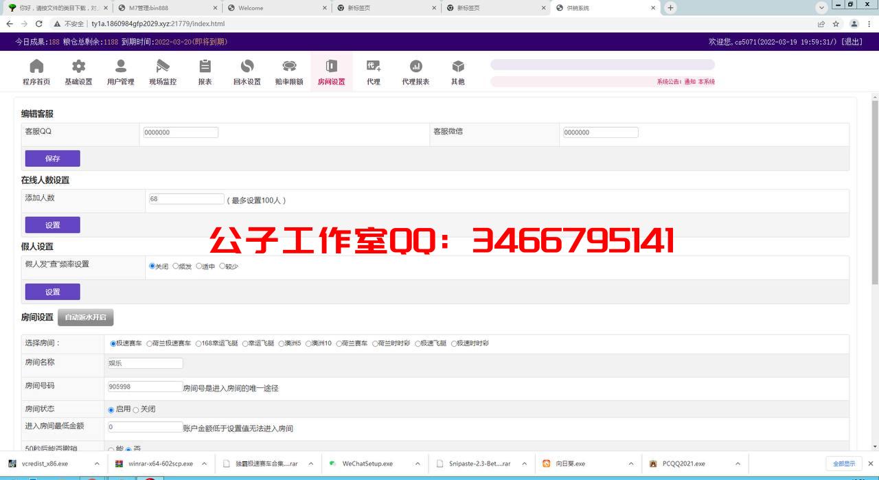The width and height of the screenshot is (879, 480).
Task: Go back in browser history
Action: pyautogui.click(x=10, y=23)
